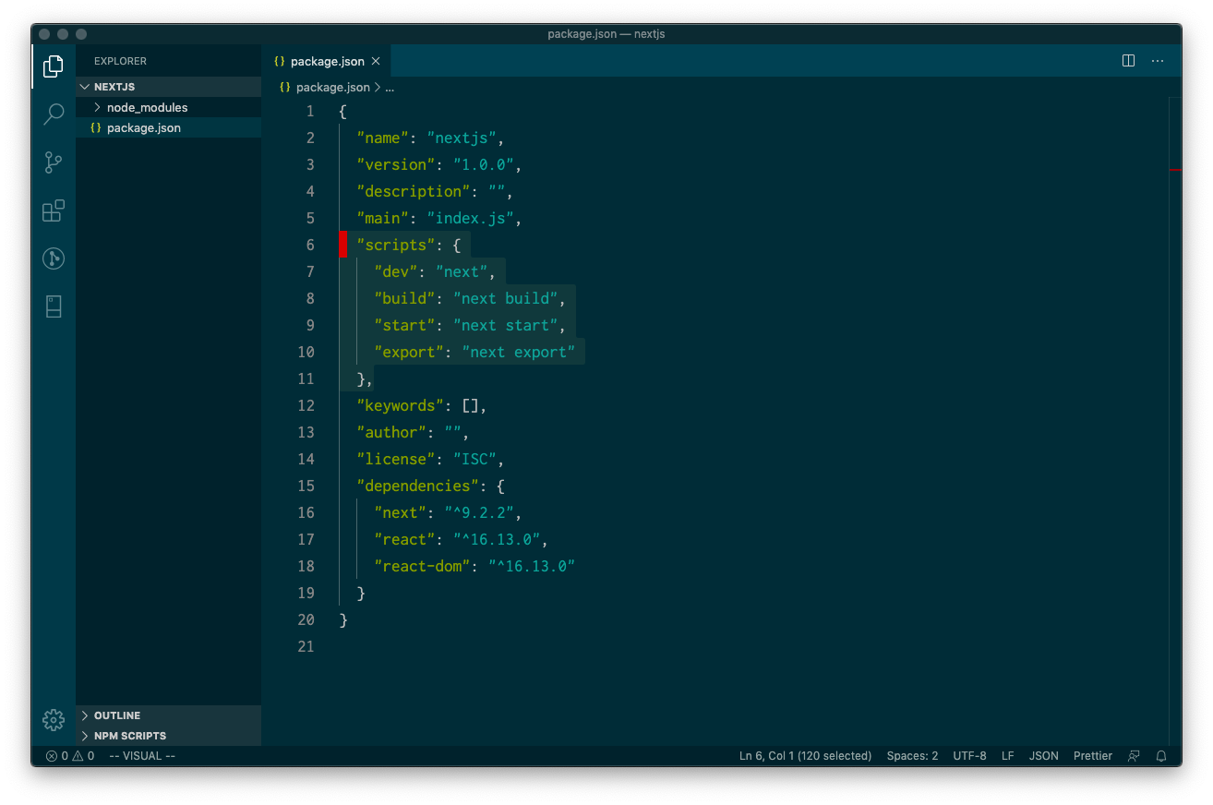Image resolution: width=1213 pixels, height=805 pixels.
Task: Split the editor with the split icon
Action: 1128,60
